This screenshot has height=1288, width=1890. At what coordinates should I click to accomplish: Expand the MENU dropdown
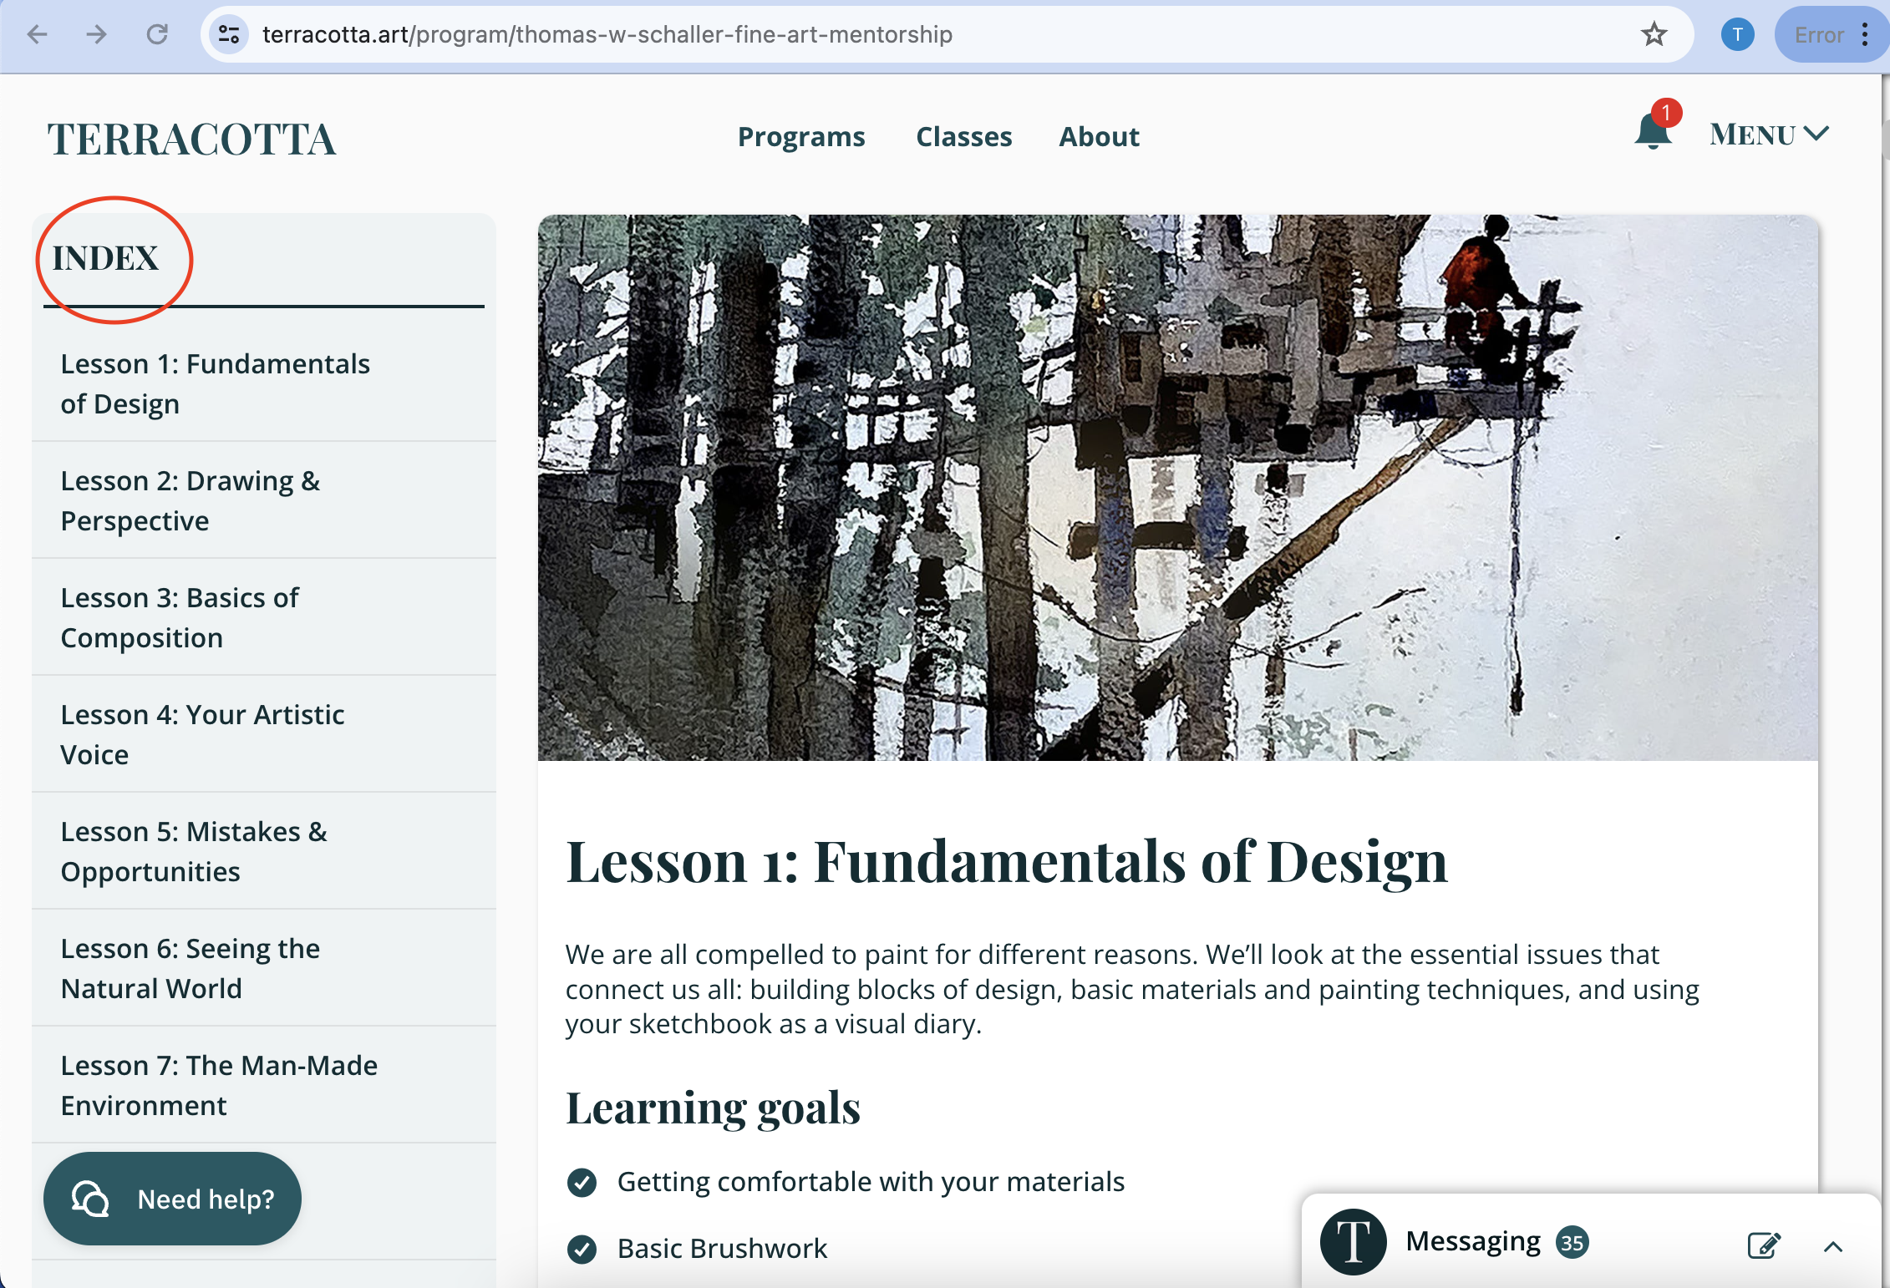click(1770, 134)
